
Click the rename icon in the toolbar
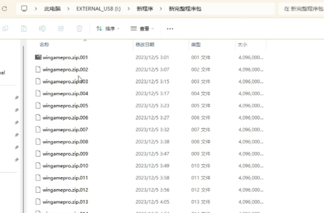pyautogui.click(x=42, y=29)
